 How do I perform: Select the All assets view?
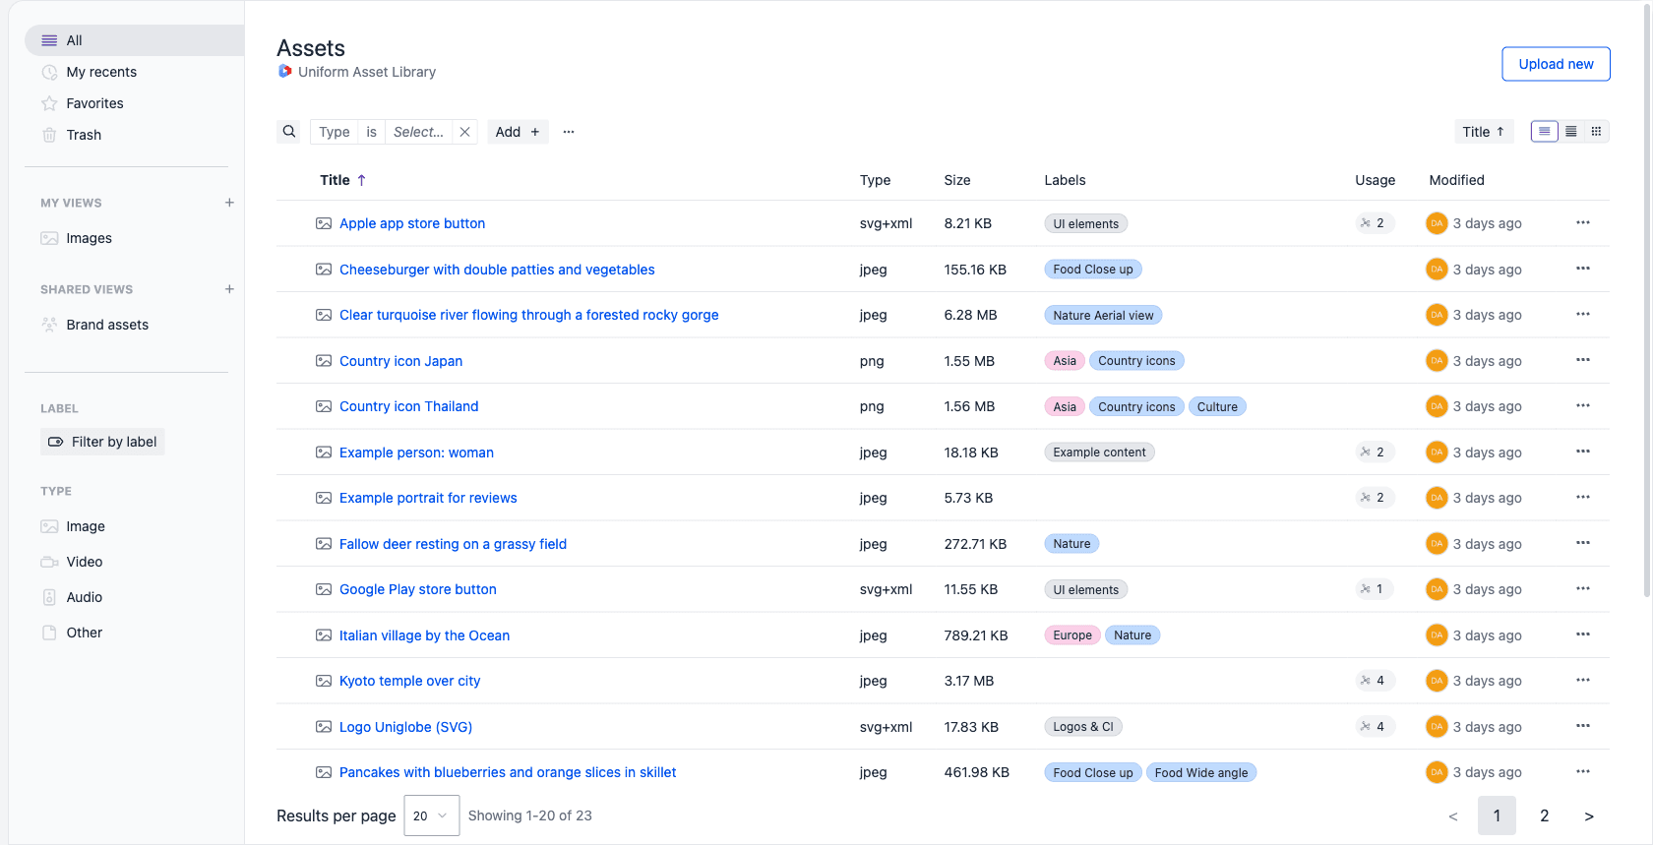(135, 40)
